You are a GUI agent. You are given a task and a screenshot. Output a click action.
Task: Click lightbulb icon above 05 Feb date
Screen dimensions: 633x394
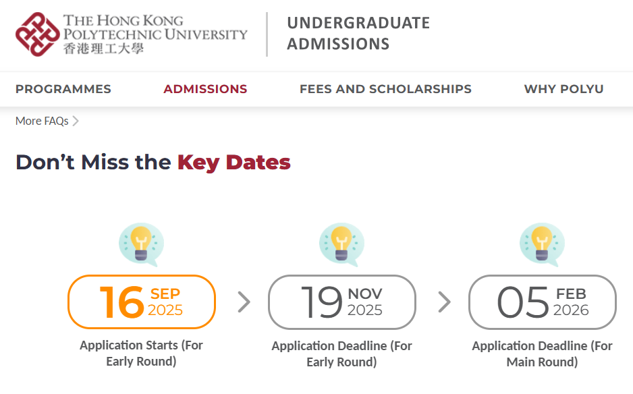coord(542,245)
